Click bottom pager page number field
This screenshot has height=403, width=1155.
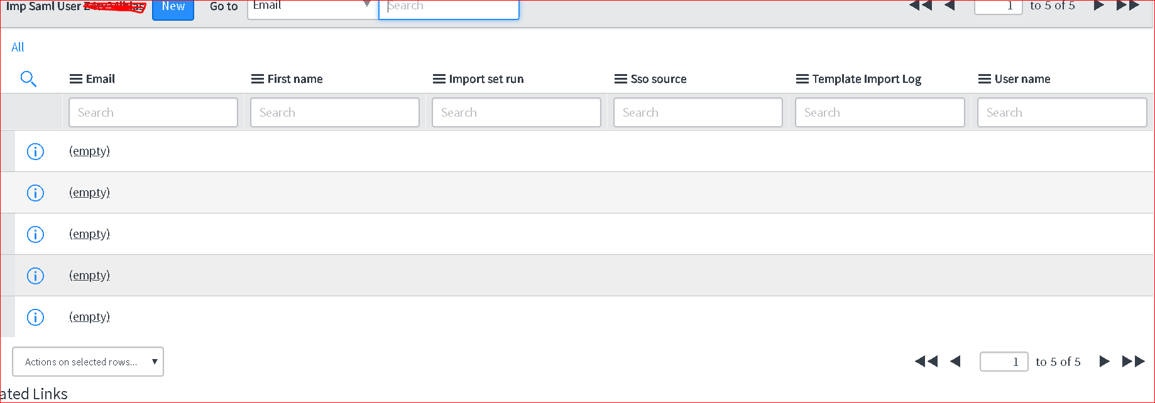1004,362
